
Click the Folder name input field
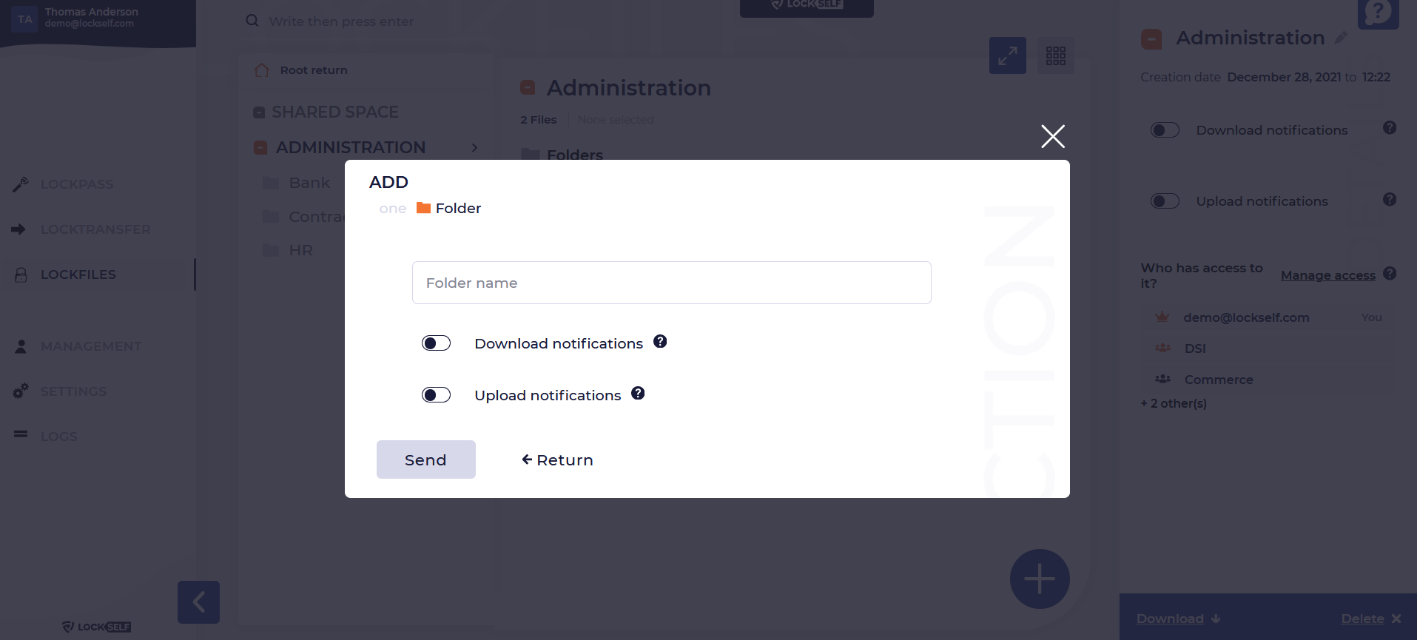pos(672,283)
